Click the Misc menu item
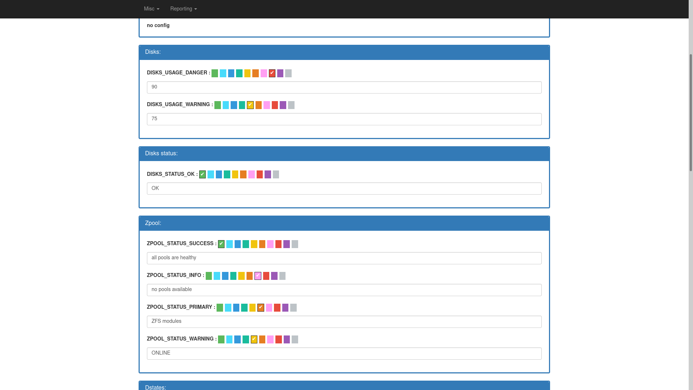The height and width of the screenshot is (390, 693). [152, 9]
